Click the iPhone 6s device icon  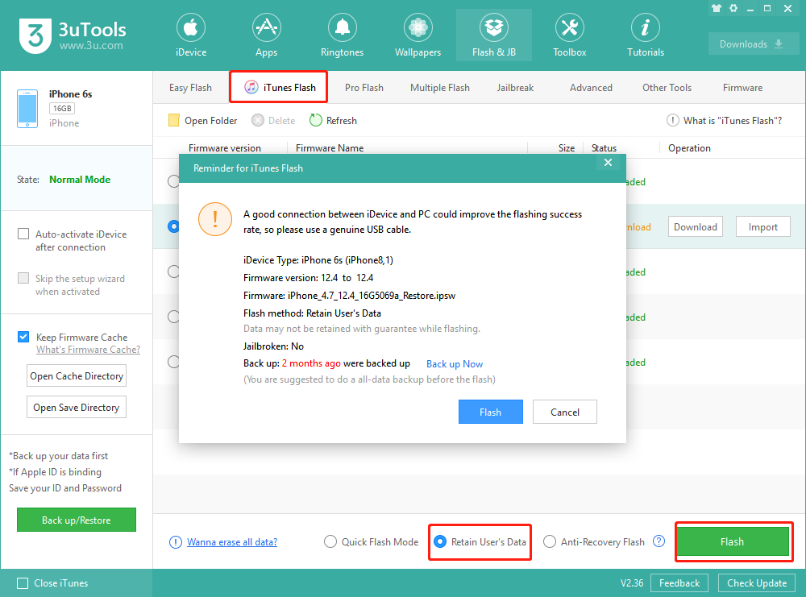pyautogui.click(x=27, y=109)
